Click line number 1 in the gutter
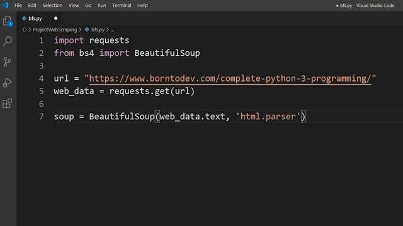 (x=41, y=40)
